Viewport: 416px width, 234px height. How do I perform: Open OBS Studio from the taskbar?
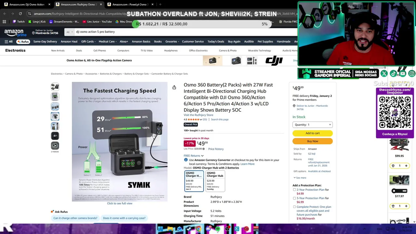(227, 229)
